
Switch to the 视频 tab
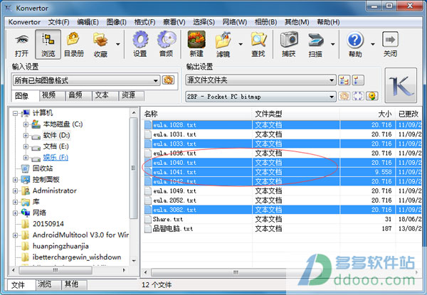point(51,95)
